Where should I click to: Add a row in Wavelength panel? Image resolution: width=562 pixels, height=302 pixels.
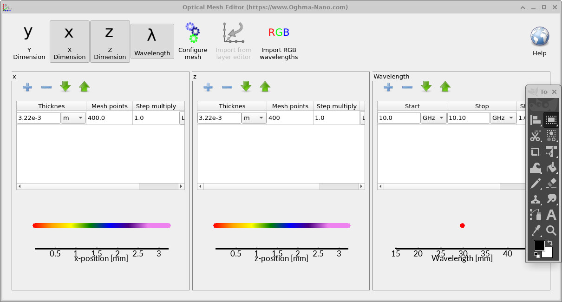click(x=388, y=87)
